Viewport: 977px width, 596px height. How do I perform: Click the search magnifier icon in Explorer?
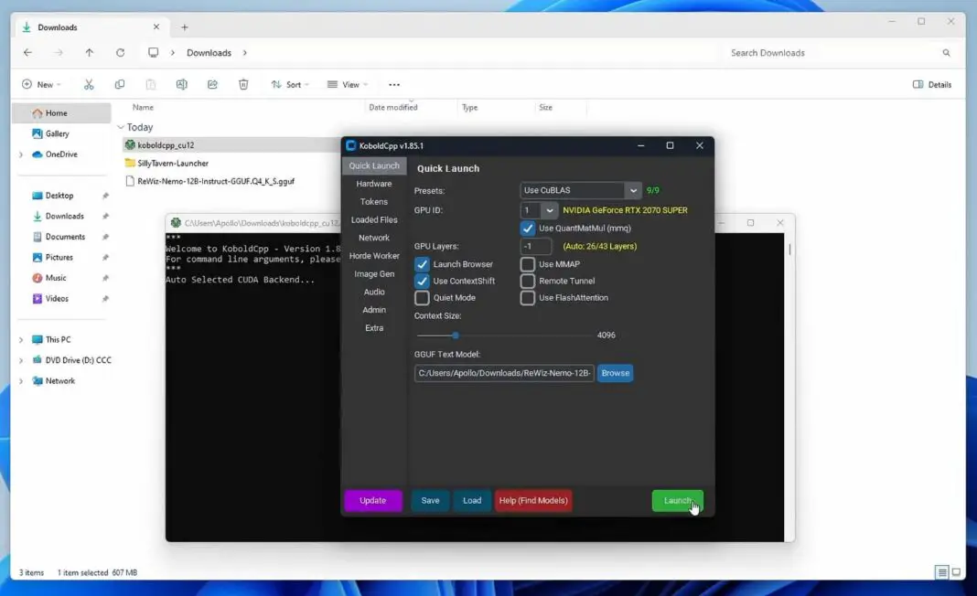pos(947,53)
